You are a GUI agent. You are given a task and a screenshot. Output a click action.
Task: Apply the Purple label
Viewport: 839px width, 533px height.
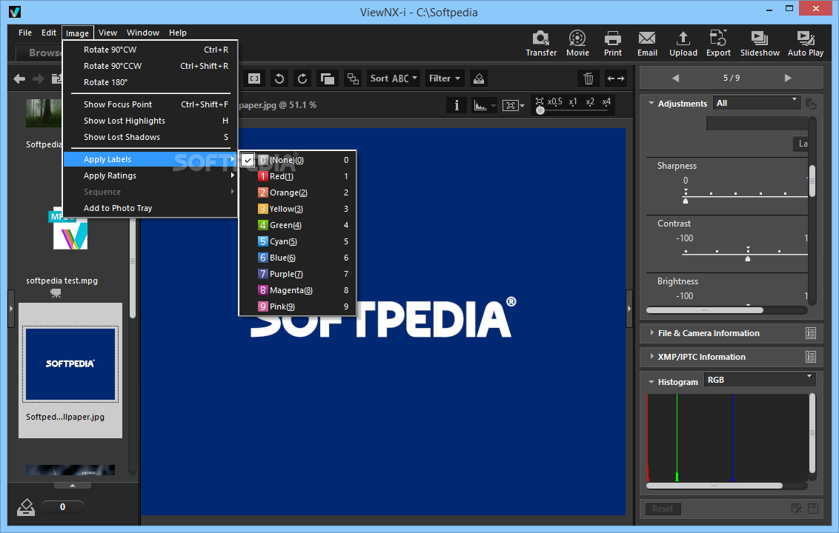[297, 274]
